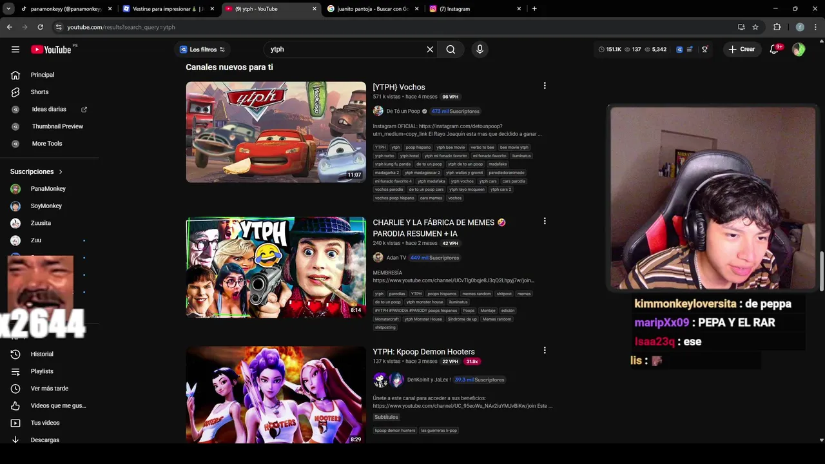Start voice search with microphone
This screenshot has height=464, width=825.
pos(480,50)
